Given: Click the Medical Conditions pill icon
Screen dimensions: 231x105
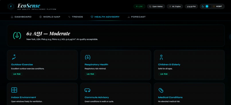Looking at the screenshot, I should [x=161, y=90].
